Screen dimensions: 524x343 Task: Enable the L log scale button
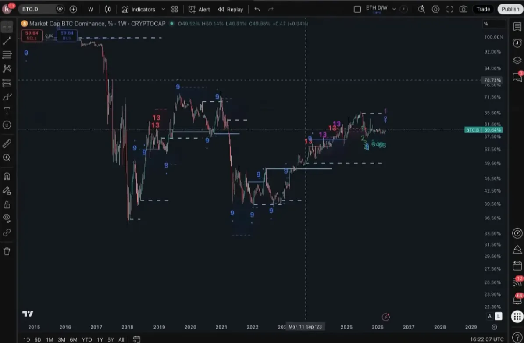point(499,316)
